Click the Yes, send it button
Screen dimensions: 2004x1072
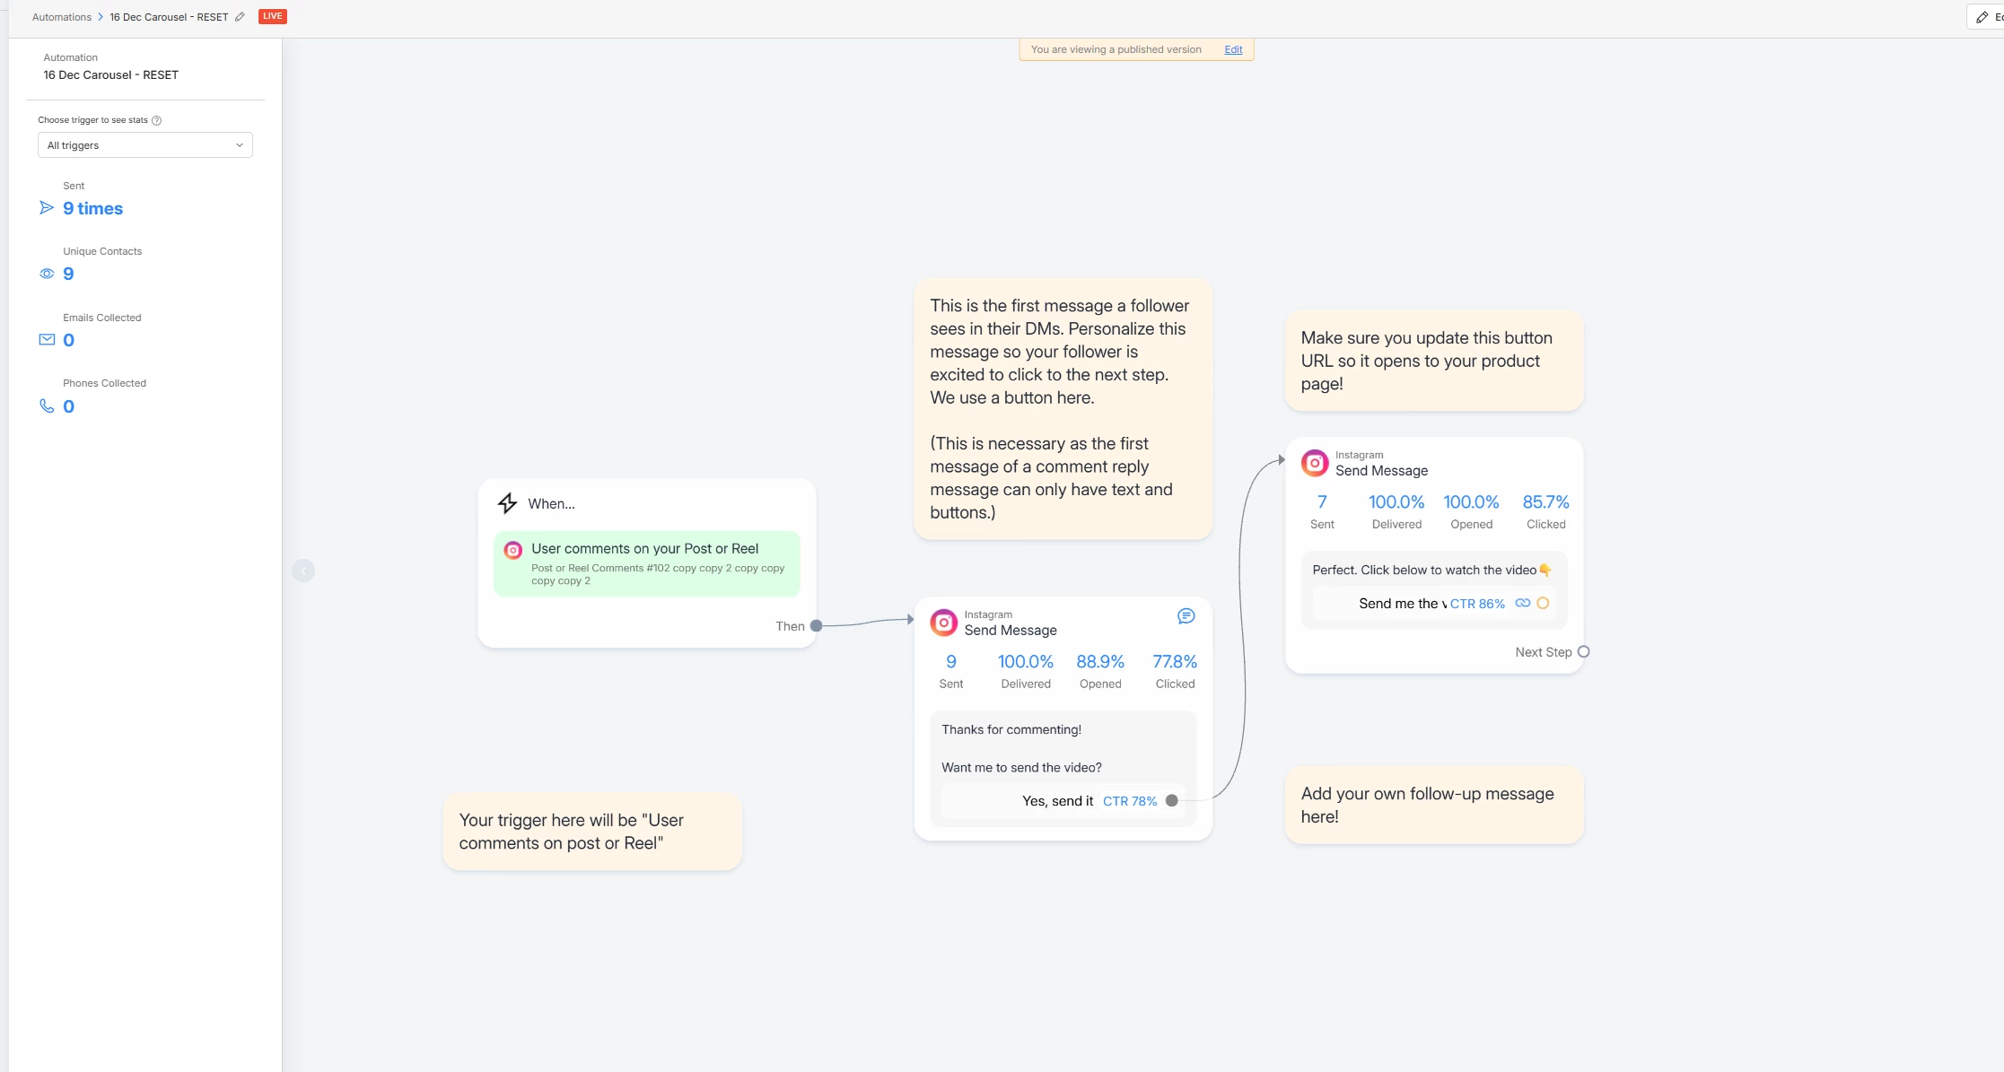(x=1057, y=801)
